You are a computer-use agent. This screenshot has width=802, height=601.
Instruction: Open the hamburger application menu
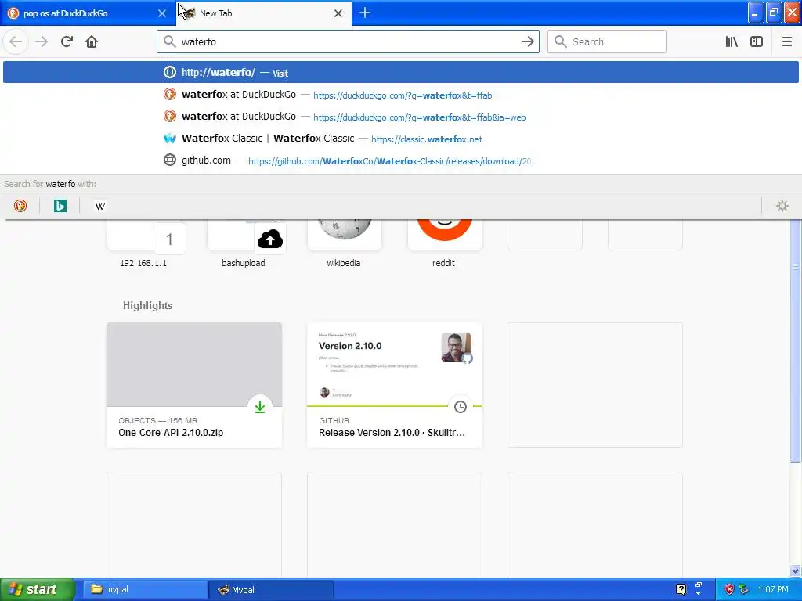[x=786, y=41]
